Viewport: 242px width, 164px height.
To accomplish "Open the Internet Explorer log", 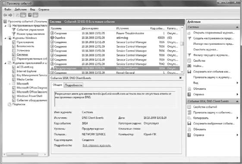I will click(x=27, y=71).
